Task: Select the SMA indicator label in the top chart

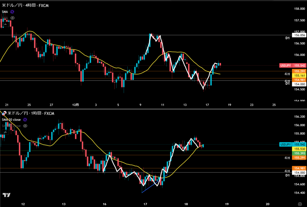Action: 5,12
